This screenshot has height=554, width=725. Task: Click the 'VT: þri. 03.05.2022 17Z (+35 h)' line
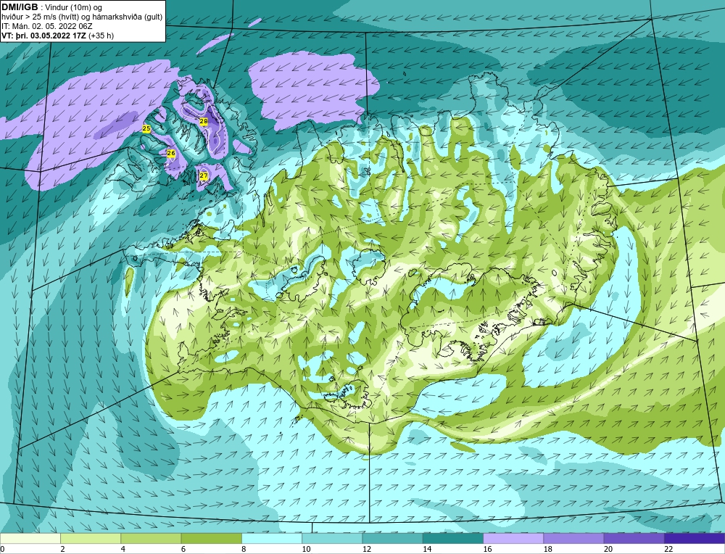pyautogui.click(x=58, y=36)
